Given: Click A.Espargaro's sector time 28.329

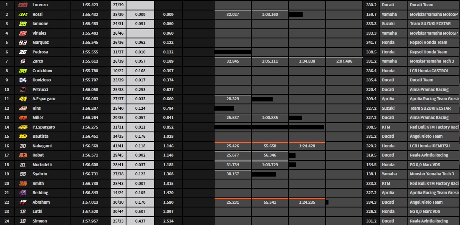Looking at the screenshot, I should pos(233,99).
